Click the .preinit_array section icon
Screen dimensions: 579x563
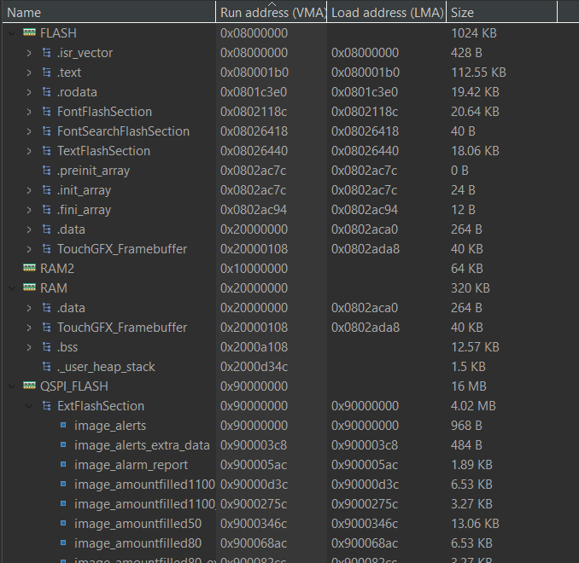[x=46, y=170]
